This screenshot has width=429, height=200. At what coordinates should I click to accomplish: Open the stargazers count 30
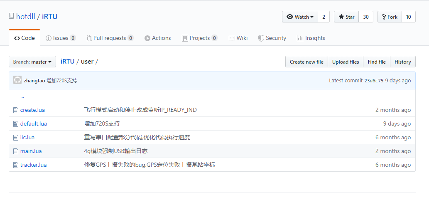click(x=366, y=17)
